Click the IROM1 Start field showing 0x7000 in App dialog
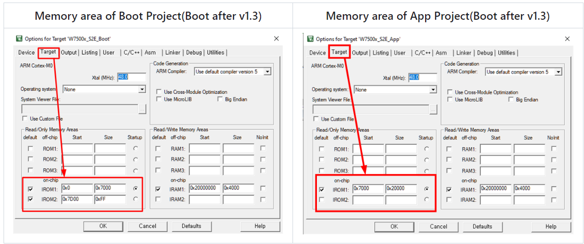This screenshot has width=584, height=244. [368, 188]
